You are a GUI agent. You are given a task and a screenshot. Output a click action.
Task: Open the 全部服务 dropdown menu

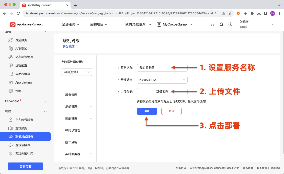[71, 24]
